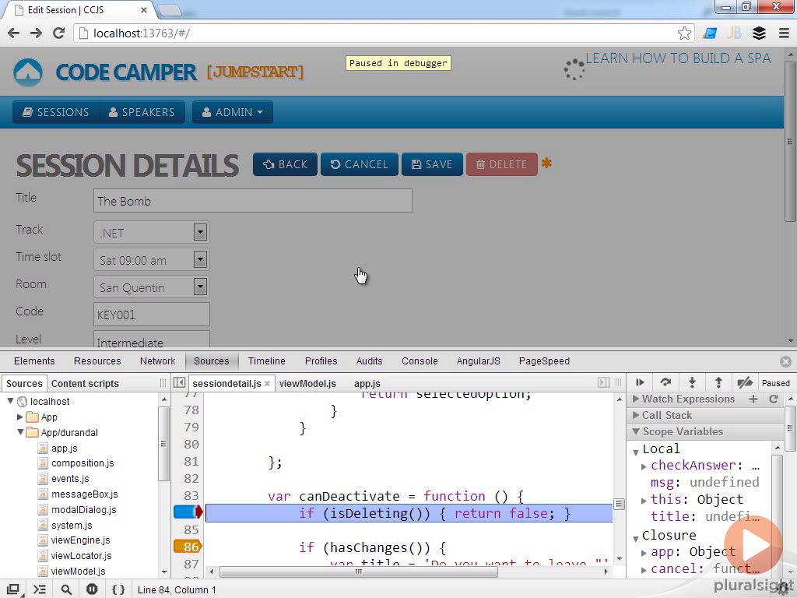Collapse the localhost tree node
The width and height of the screenshot is (797, 598).
tap(10, 401)
